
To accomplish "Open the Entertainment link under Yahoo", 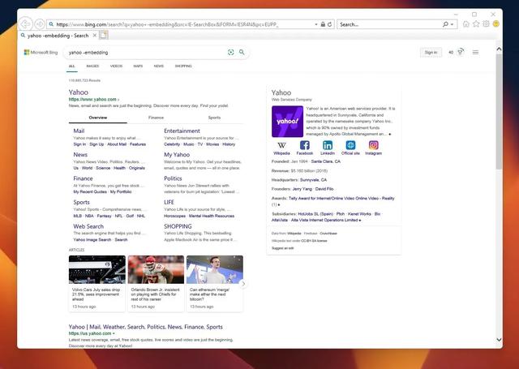I will pyautogui.click(x=182, y=131).
